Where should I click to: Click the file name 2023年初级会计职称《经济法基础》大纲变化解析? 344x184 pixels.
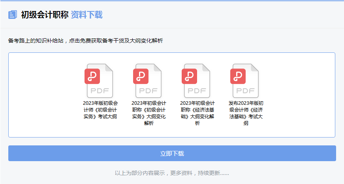(197, 113)
